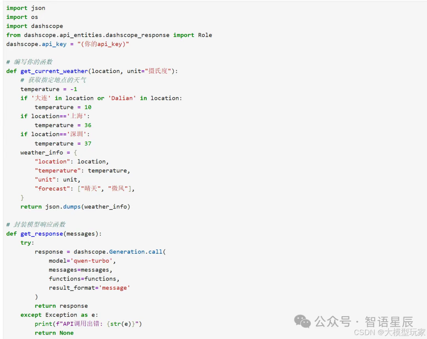The image size is (427, 339).
Task: Click the line 'weather_info = {'
Action: (49, 152)
